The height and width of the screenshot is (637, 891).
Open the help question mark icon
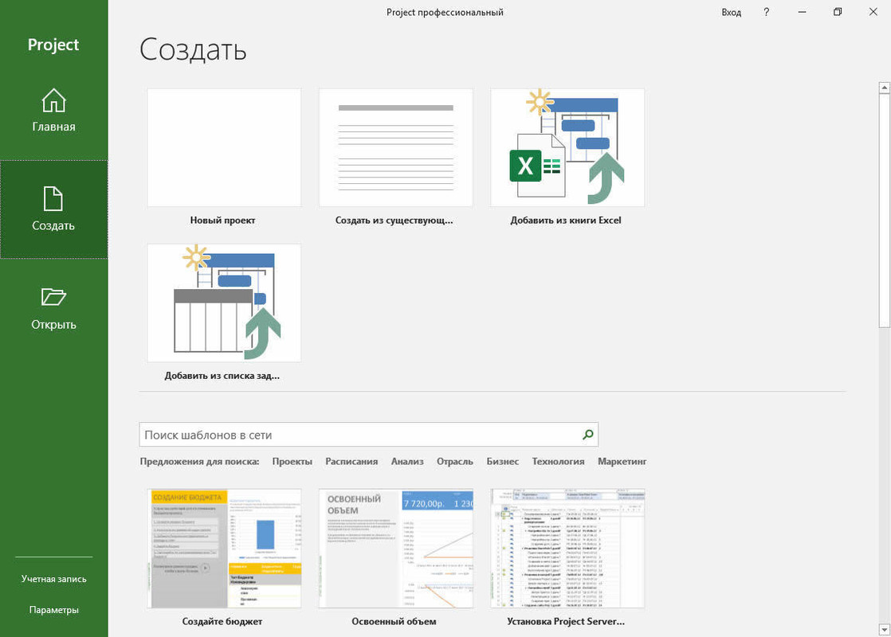pyautogui.click(x=766, y=12)
